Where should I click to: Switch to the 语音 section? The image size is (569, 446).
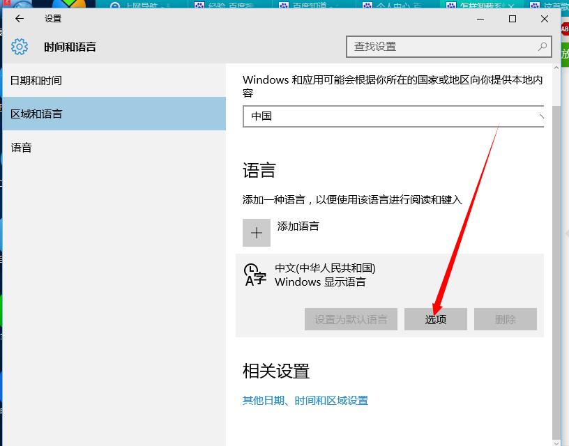[114, 147]
